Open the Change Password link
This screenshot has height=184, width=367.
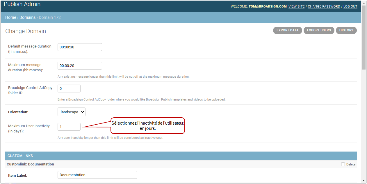click(324, 6)
